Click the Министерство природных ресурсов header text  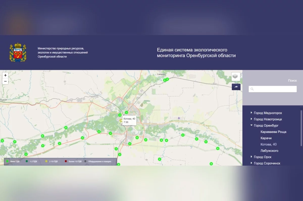pyautogui.click(x=63, y=52)
